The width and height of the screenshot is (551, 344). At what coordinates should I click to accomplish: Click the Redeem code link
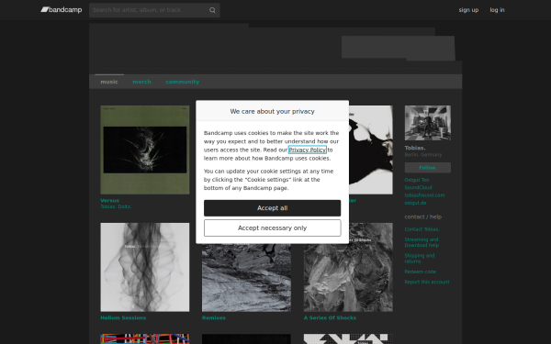421,272
